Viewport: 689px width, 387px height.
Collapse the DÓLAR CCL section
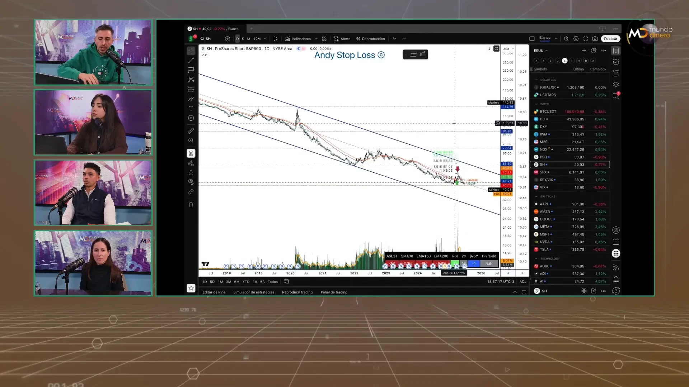pyautogui.click(x=536, y=80)
